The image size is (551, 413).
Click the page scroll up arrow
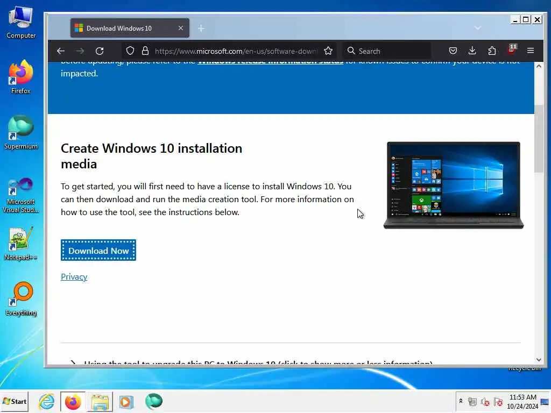539,66
